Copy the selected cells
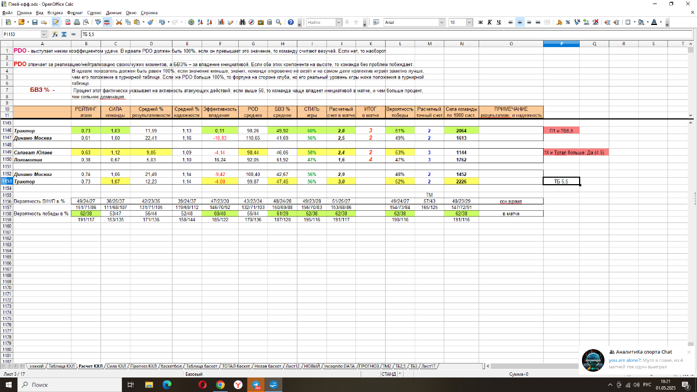Screen dimensions: 697x392 (127, 22)
